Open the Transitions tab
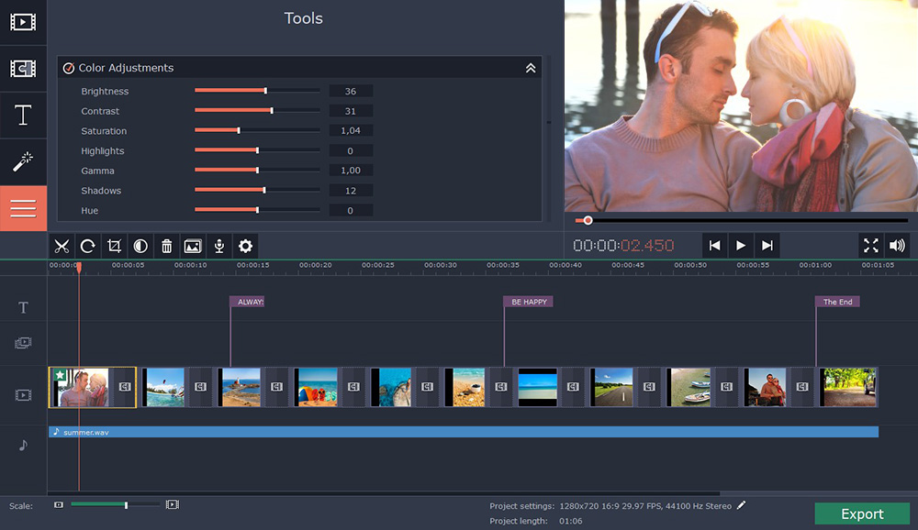 tap(23, 69)
